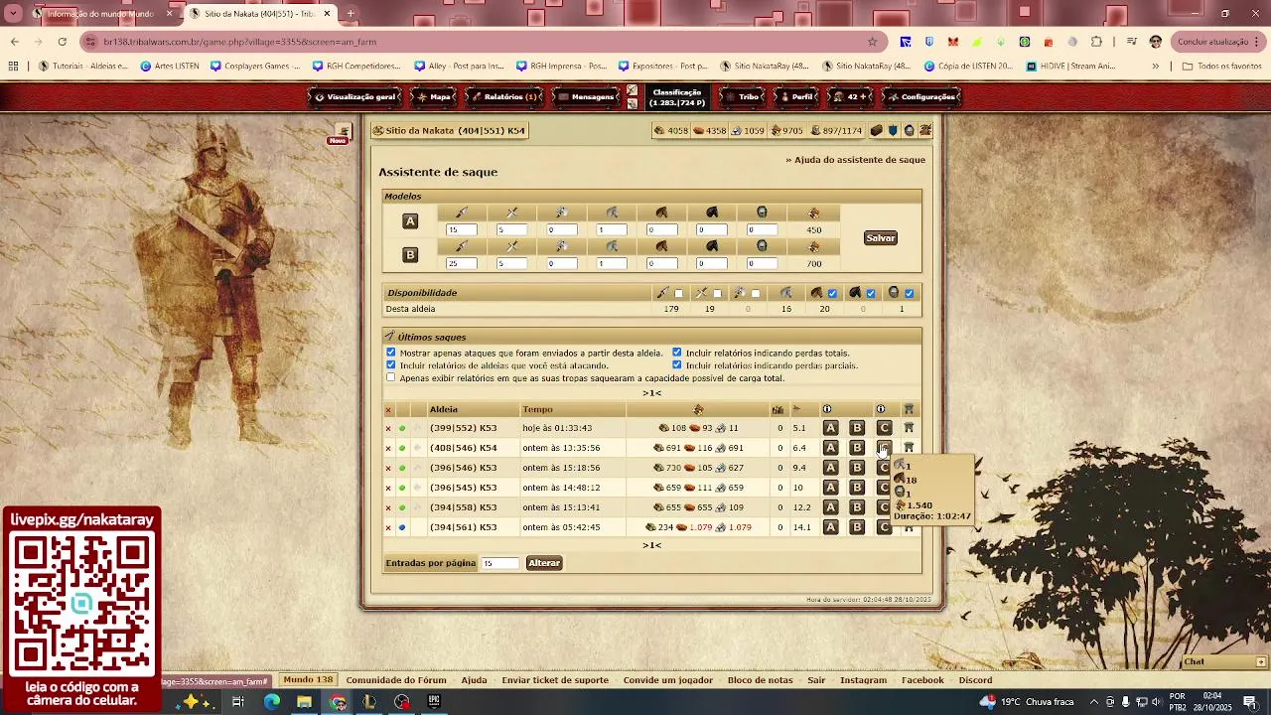Toggle 'Mostrar apenas ataques' from this village
Image resolution: width=1271 pixels, height=715 pixels.
pyautogui.click(x=391, y=353)
